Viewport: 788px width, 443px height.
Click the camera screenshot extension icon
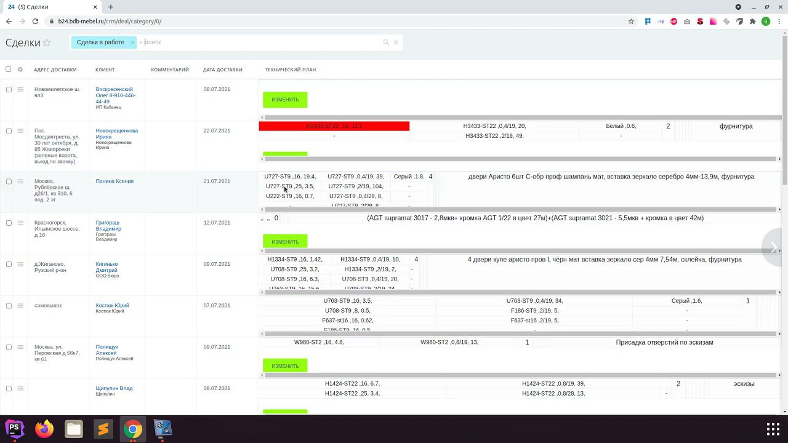click(x=687, y=21)
